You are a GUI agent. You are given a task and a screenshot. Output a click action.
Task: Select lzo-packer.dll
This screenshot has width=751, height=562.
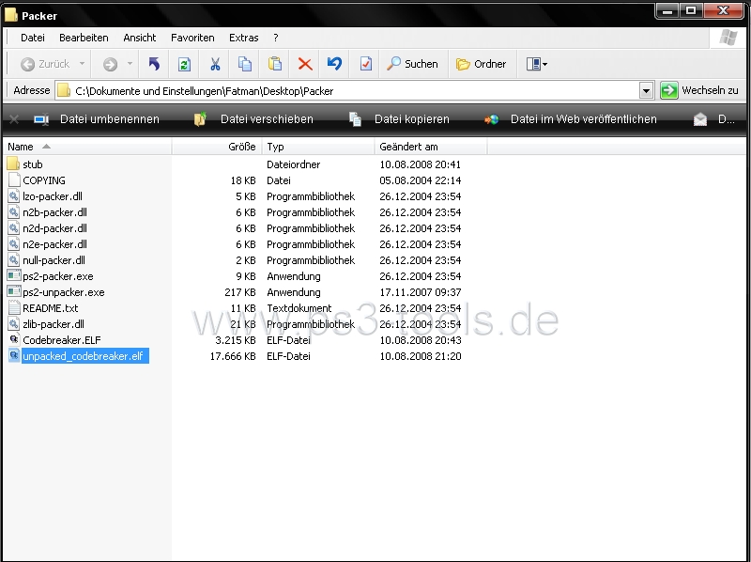[53, 196]
